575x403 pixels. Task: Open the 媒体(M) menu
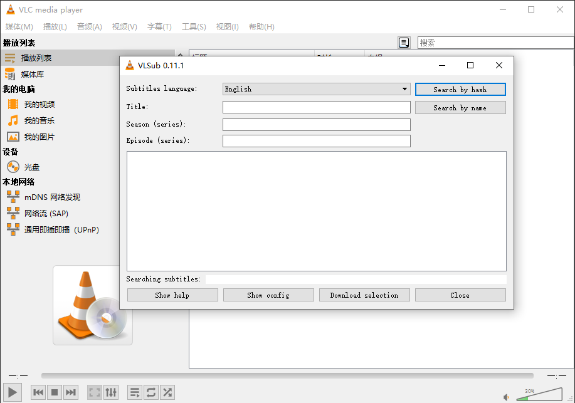[x=19, y=27]
